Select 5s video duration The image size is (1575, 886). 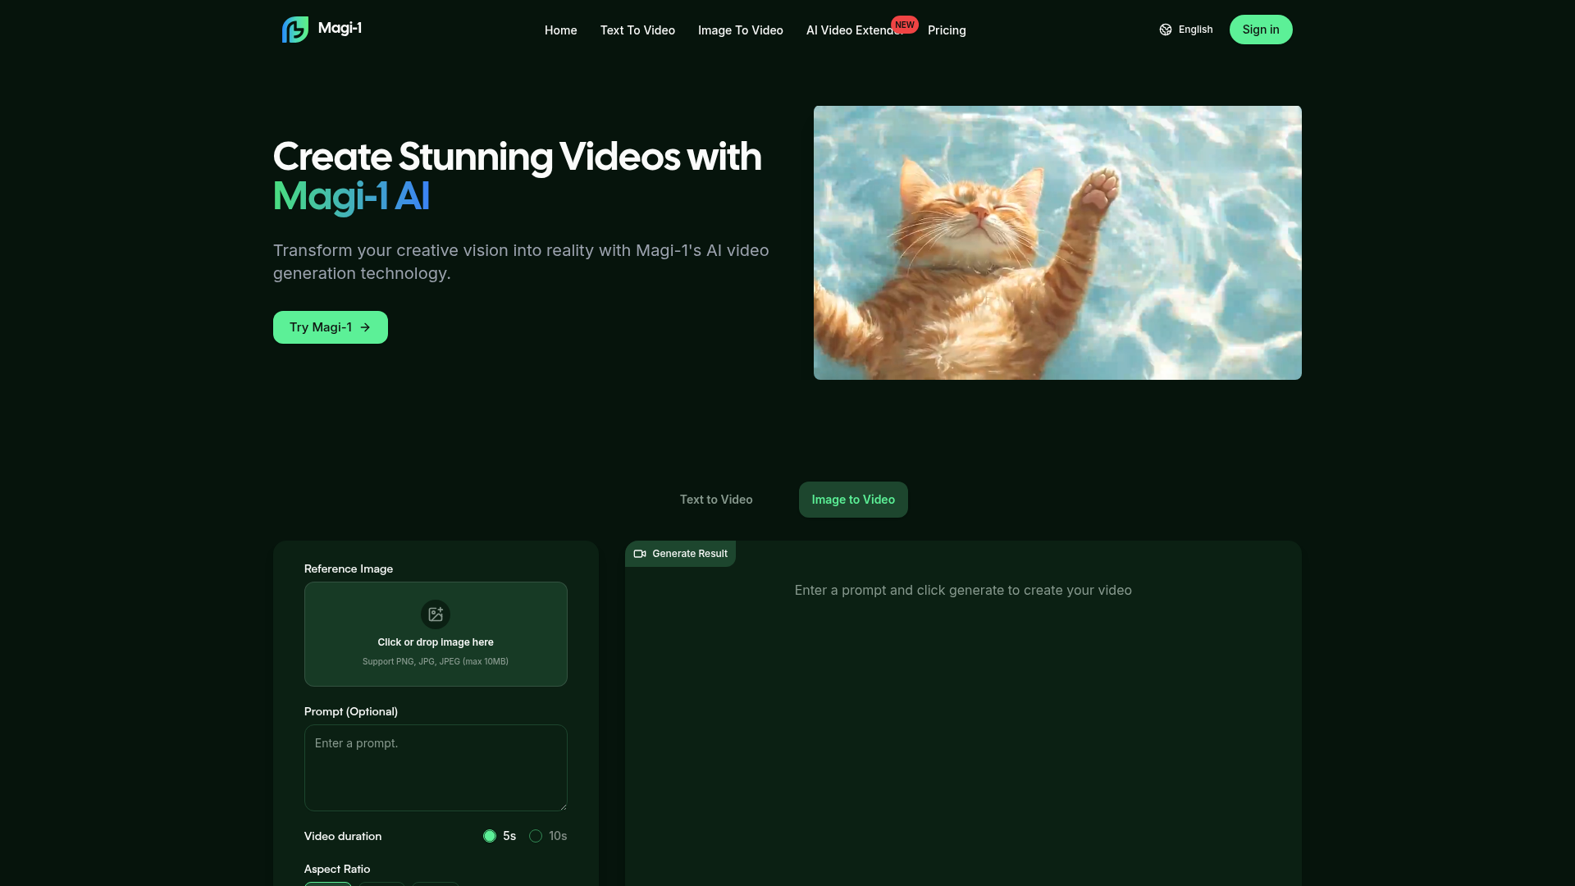click(x=490, y=836)
